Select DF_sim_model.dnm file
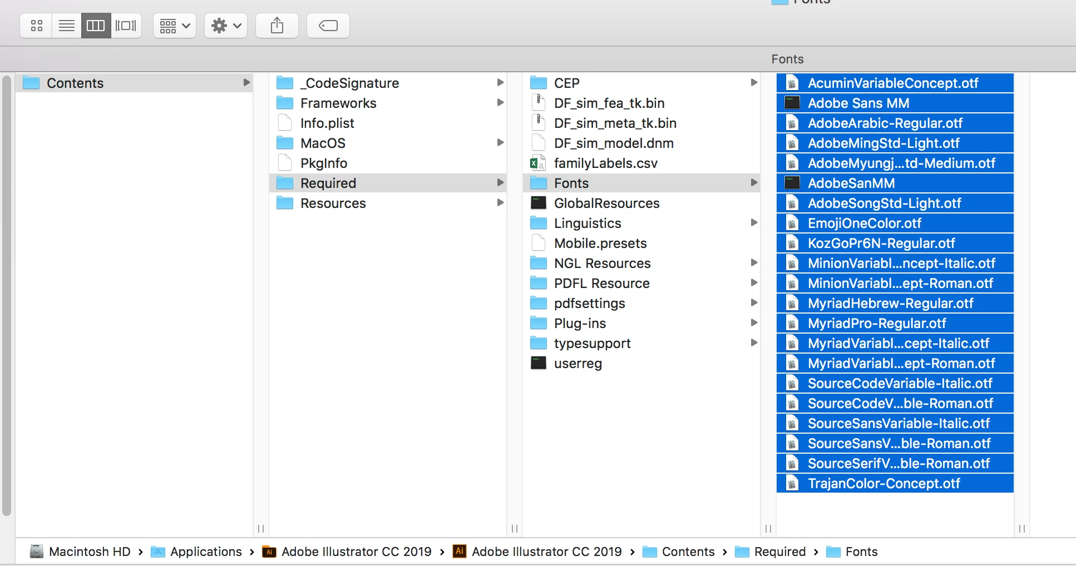This screenshot has width=1076, height=566. 641,143
